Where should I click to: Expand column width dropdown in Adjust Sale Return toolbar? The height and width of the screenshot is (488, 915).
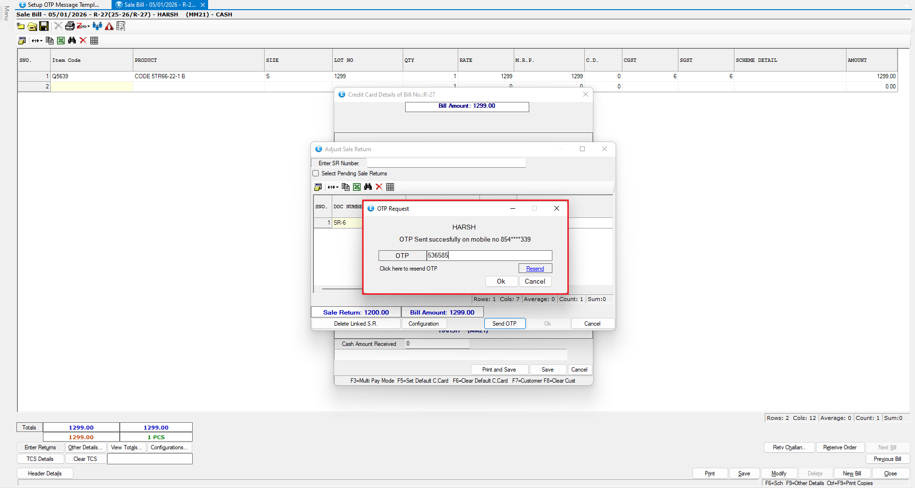point(333,187)
